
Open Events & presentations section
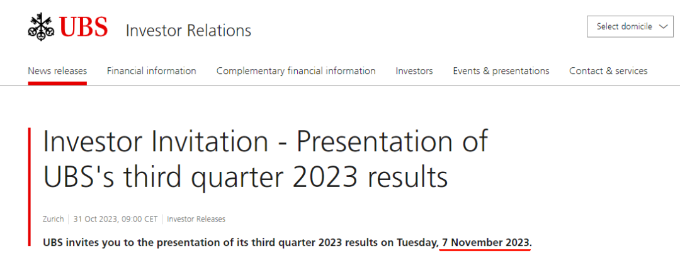tap(501, 70)
